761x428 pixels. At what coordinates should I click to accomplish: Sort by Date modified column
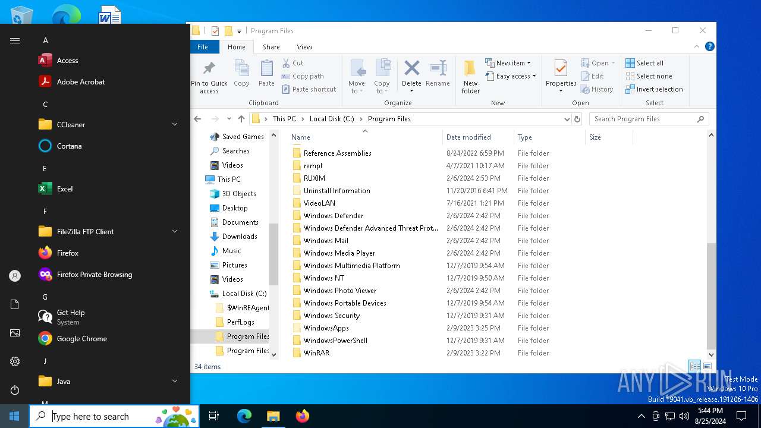[x=478, y=137]
